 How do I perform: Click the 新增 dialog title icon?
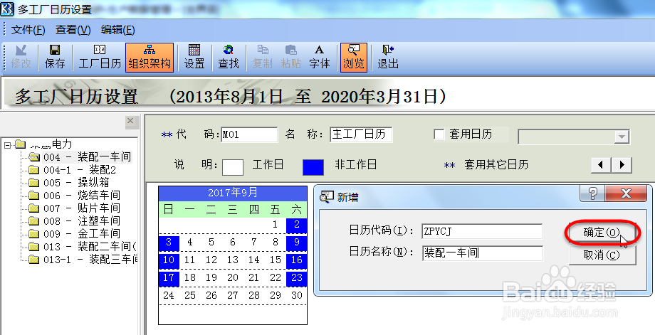click(326, 196)
